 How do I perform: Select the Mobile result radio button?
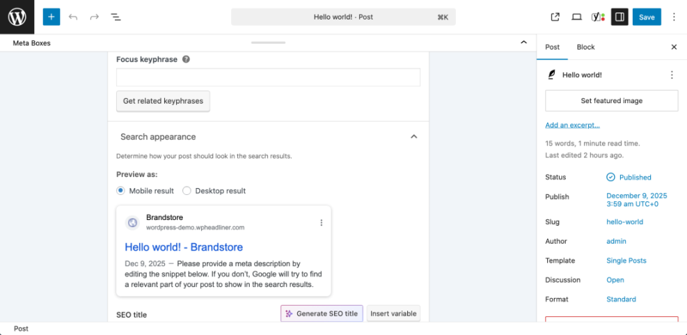point(120,191)
